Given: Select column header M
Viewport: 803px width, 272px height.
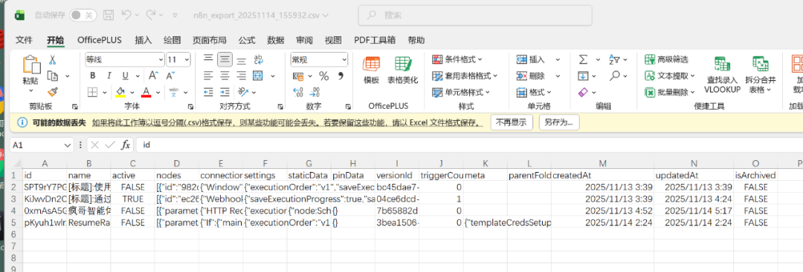Looking at the screenshot, I should pos(603,163).
